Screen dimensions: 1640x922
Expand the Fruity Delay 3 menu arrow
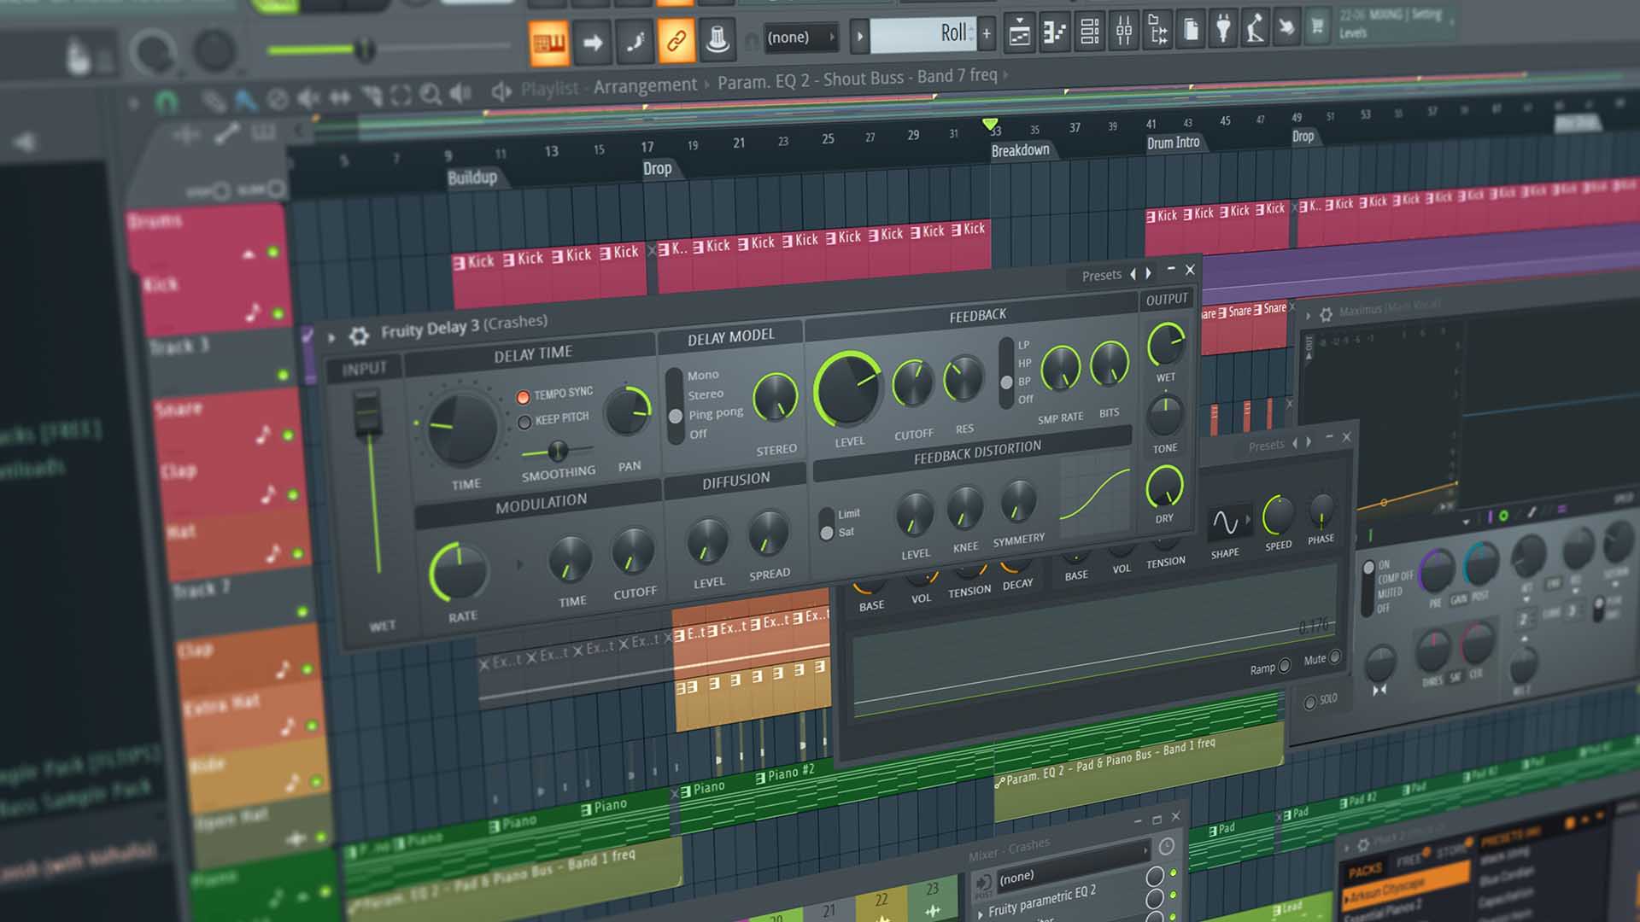tap(331, 338)
